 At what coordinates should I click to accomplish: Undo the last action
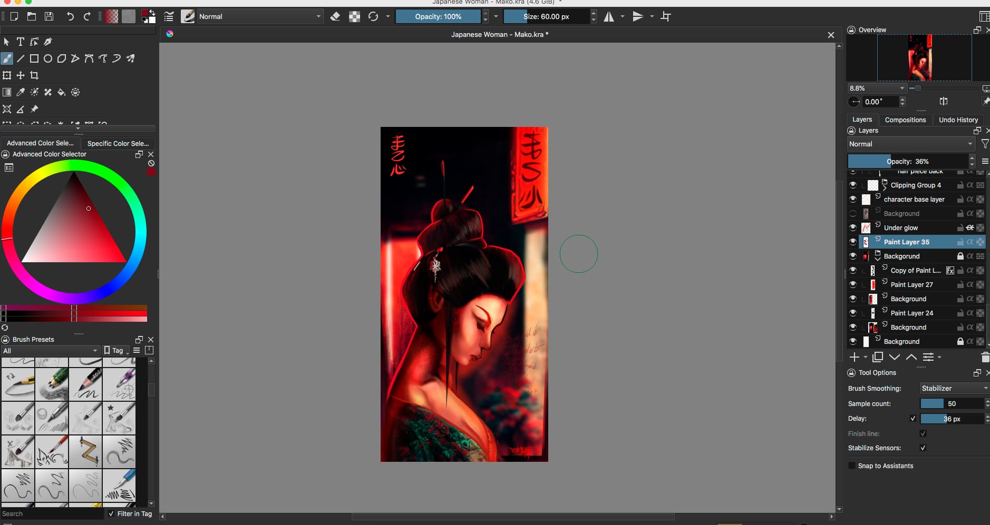tap(70, 16)
